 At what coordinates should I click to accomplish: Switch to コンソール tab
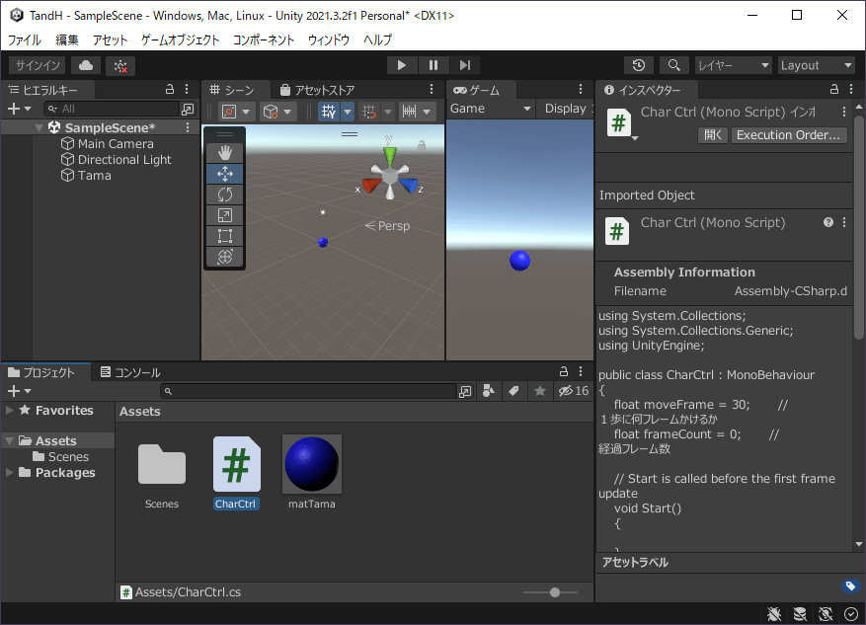pyautogui.click(x=130, y=372)
